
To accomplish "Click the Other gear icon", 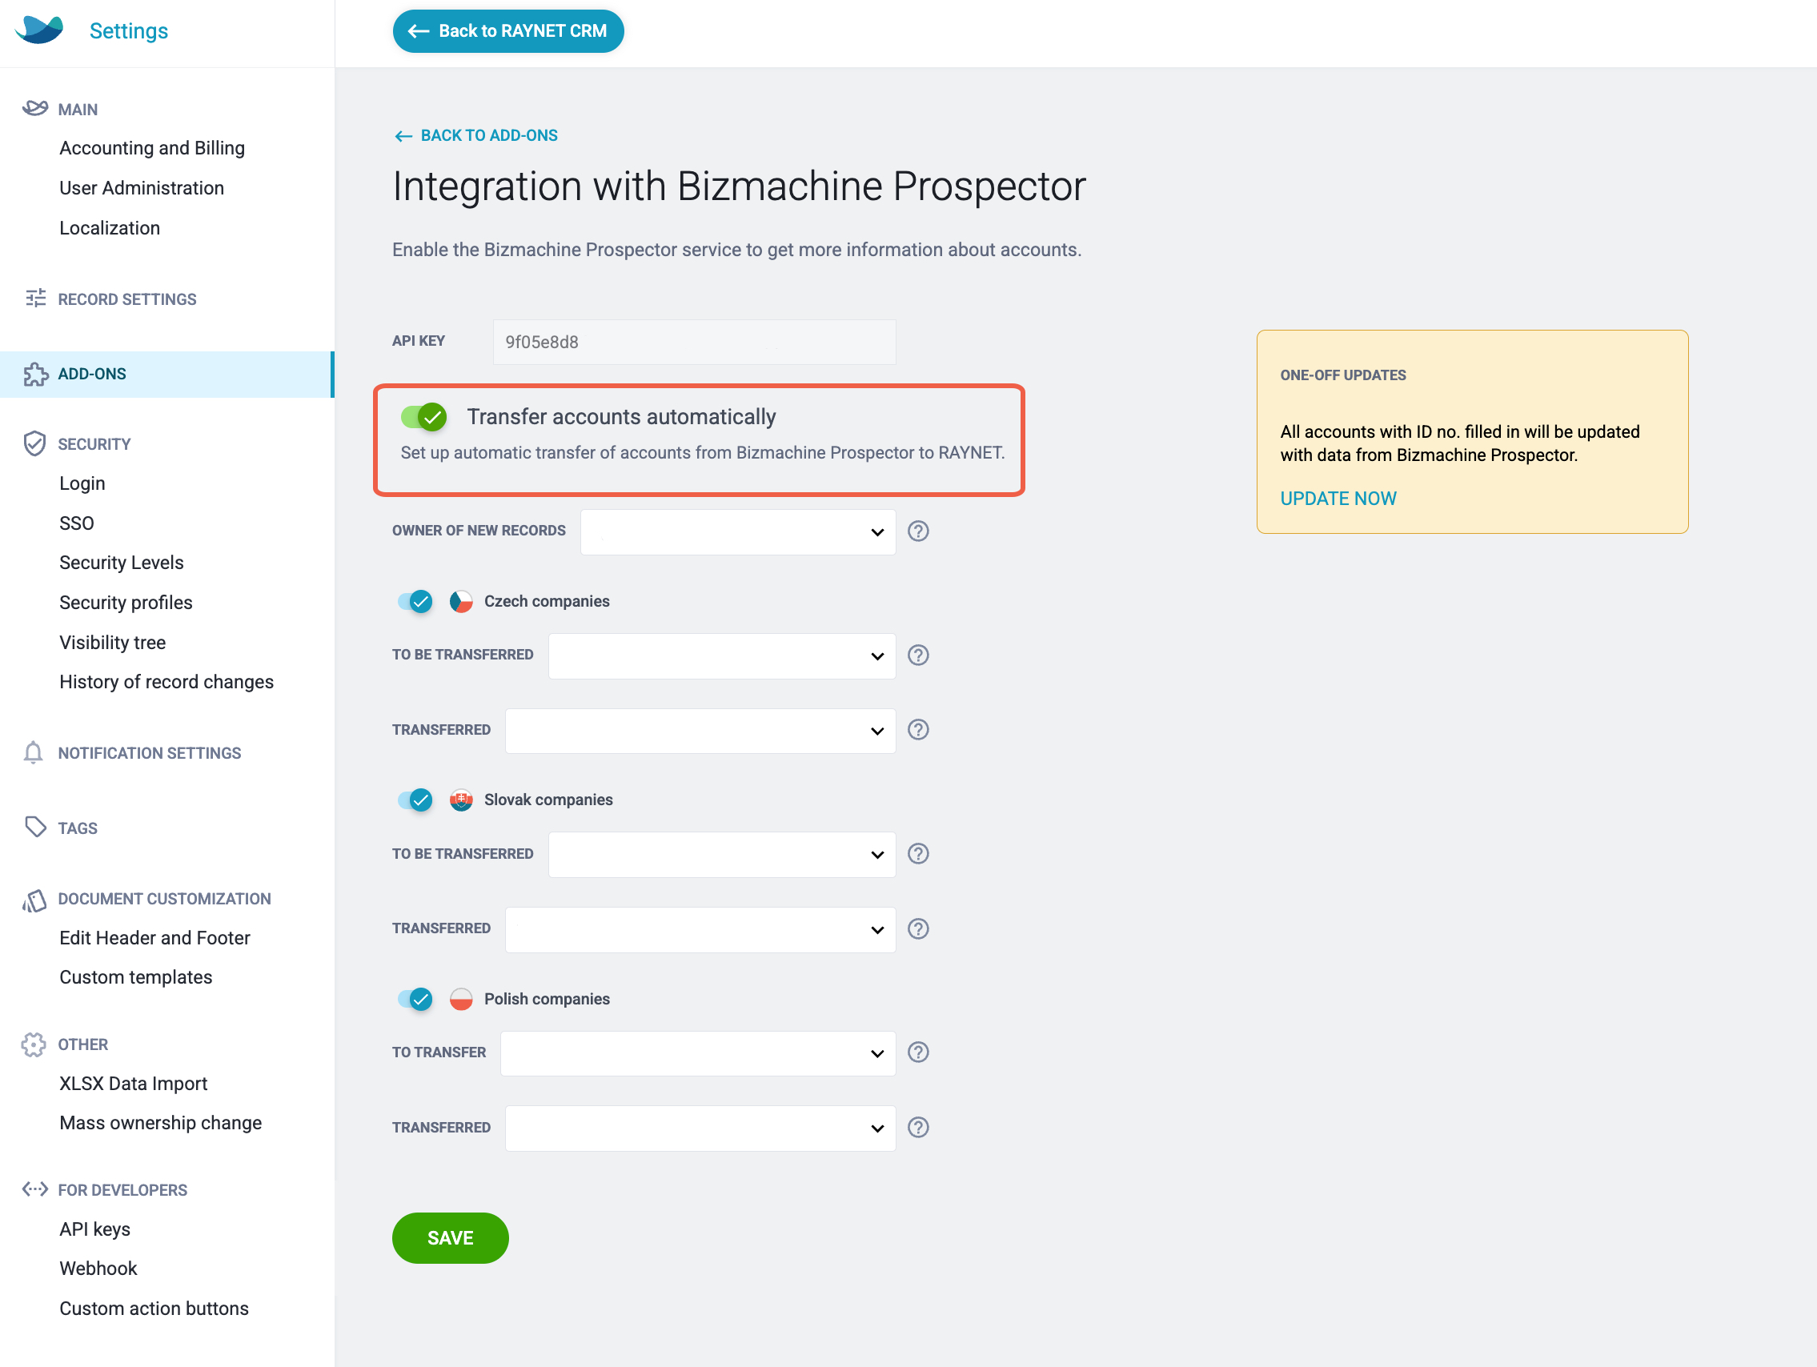I will point(34,1044).
